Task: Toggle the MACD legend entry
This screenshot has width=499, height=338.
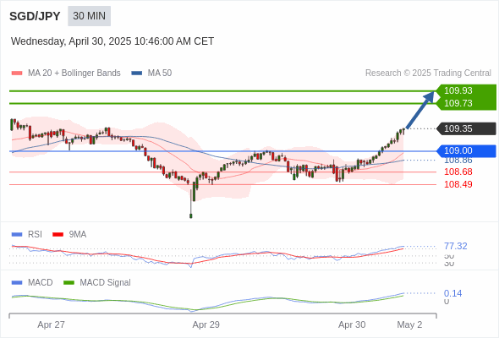Action: (32, 282)
